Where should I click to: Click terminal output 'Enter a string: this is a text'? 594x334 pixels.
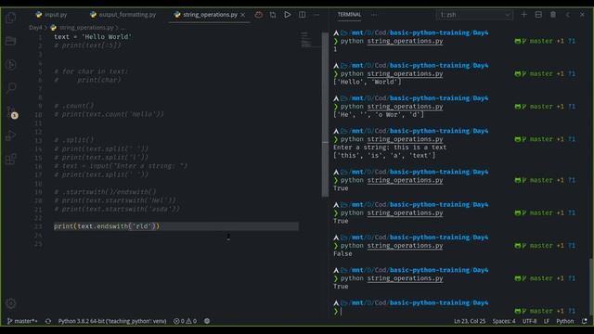coord(390,148)
